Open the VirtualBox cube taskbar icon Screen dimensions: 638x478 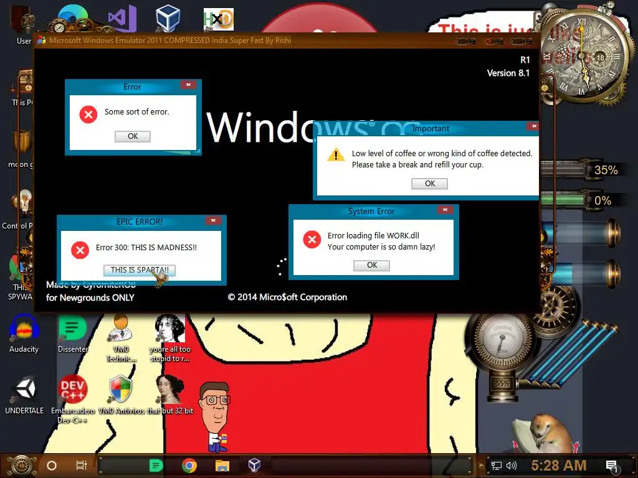pyautogui.click(x=254, y=465)
